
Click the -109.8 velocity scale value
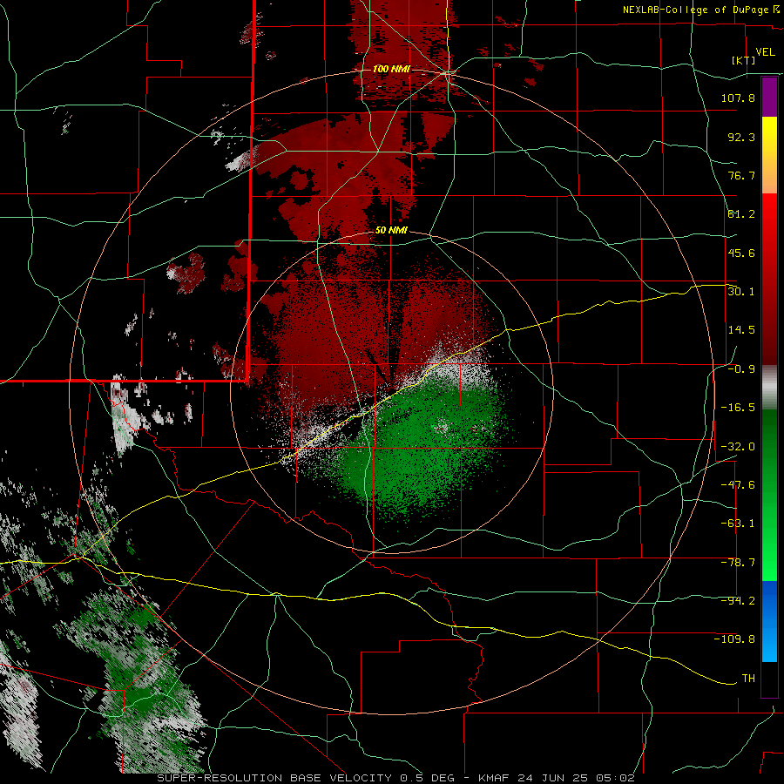coord(734,639)
